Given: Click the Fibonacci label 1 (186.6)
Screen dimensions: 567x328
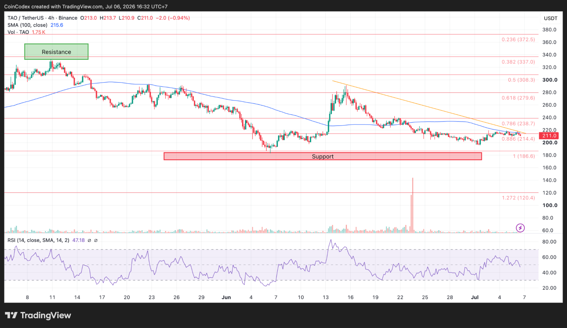Looking at the screenshot, I should (524, 156).
